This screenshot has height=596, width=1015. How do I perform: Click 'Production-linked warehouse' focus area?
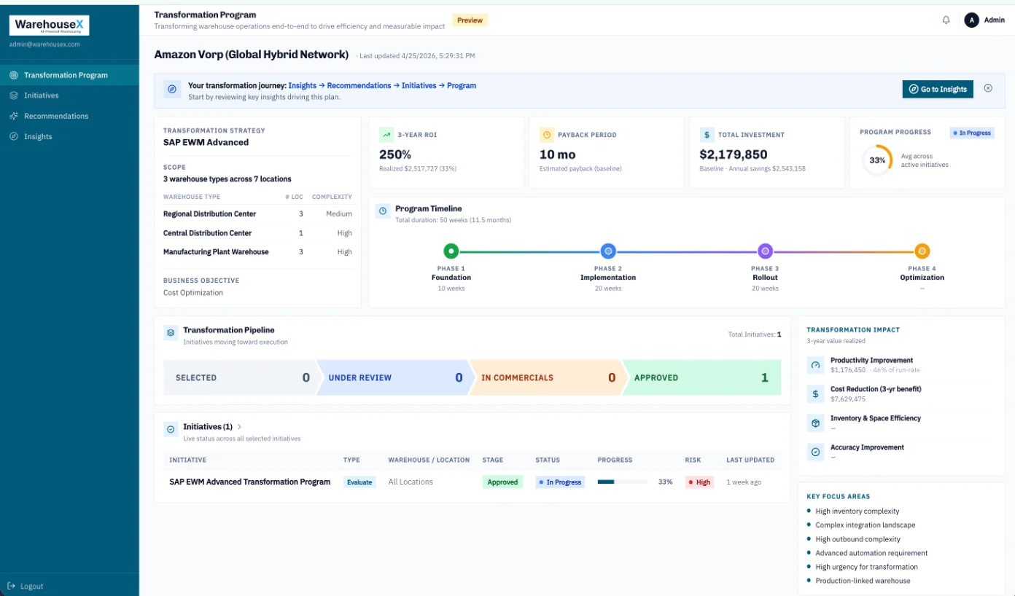pos(863,581)
